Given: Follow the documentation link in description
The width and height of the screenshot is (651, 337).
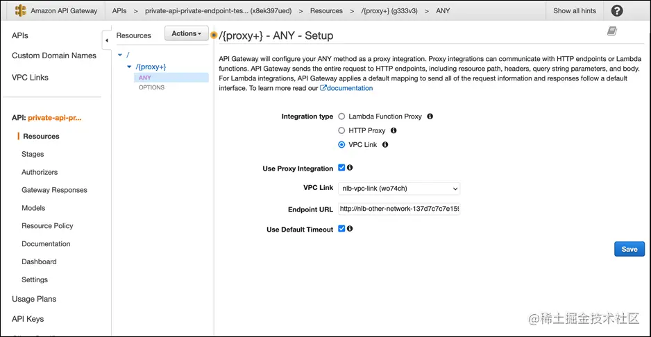Looking at the screenshot, I should click(346, 88).
